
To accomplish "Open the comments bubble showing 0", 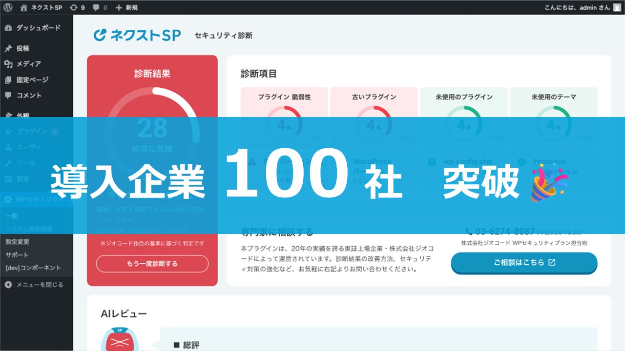I will click(x=100, y=7).
